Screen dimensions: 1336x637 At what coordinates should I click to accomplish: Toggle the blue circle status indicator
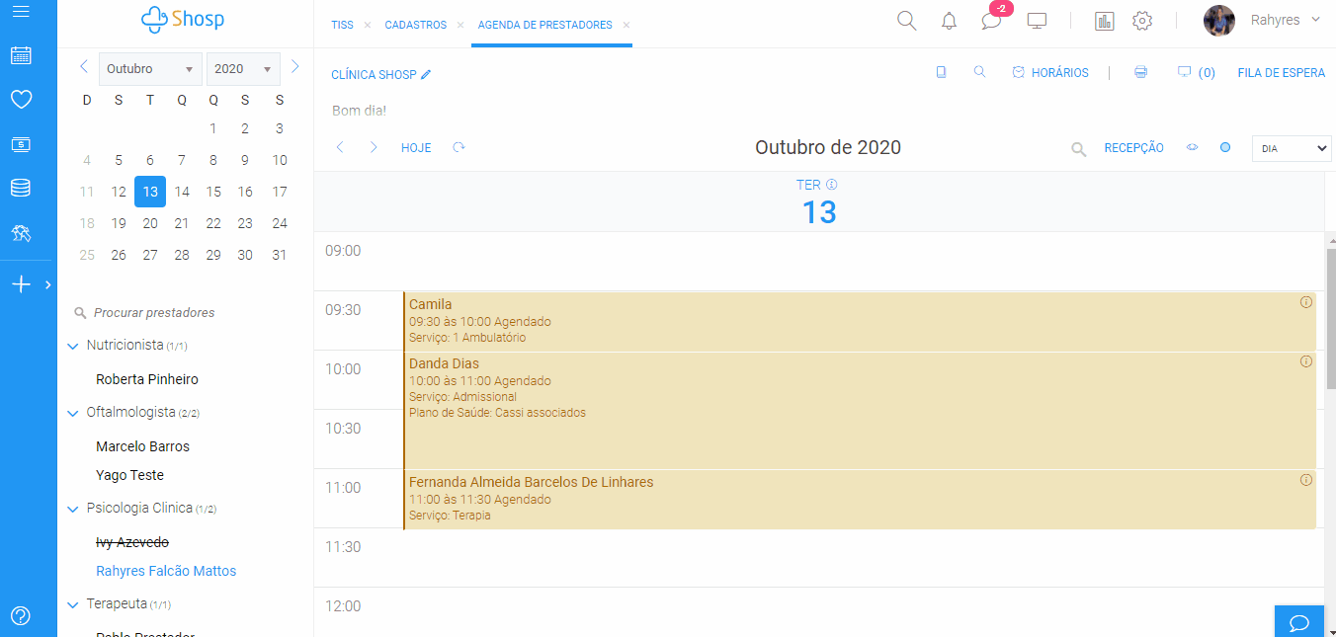pos(1225,147)
